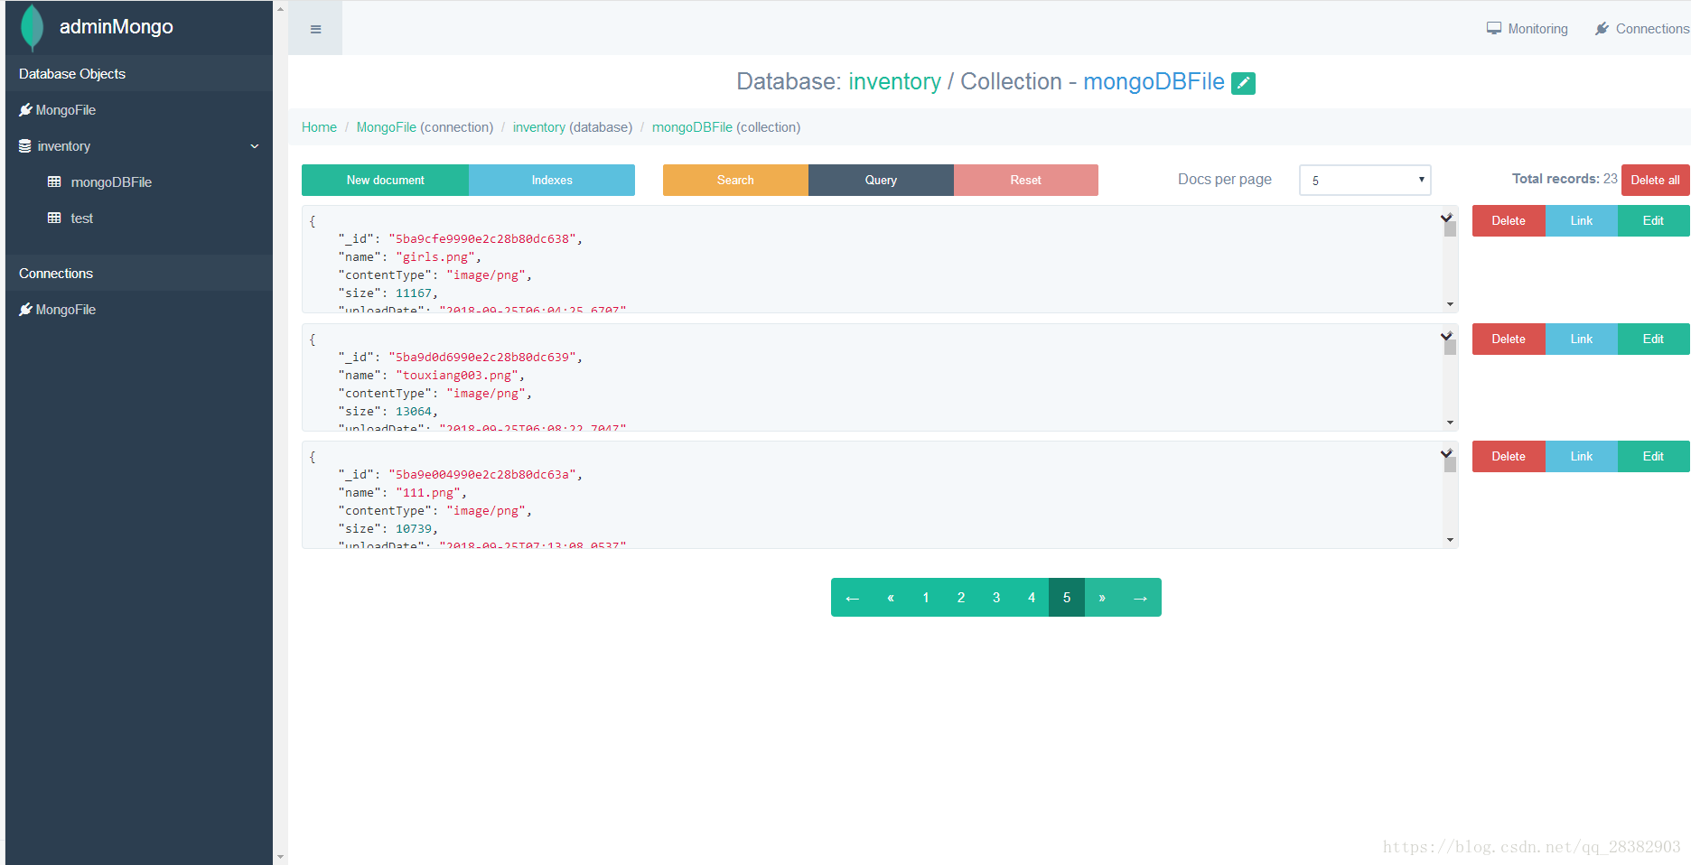Click the table icon beside mongoDBFile

(x=54, y=182)
